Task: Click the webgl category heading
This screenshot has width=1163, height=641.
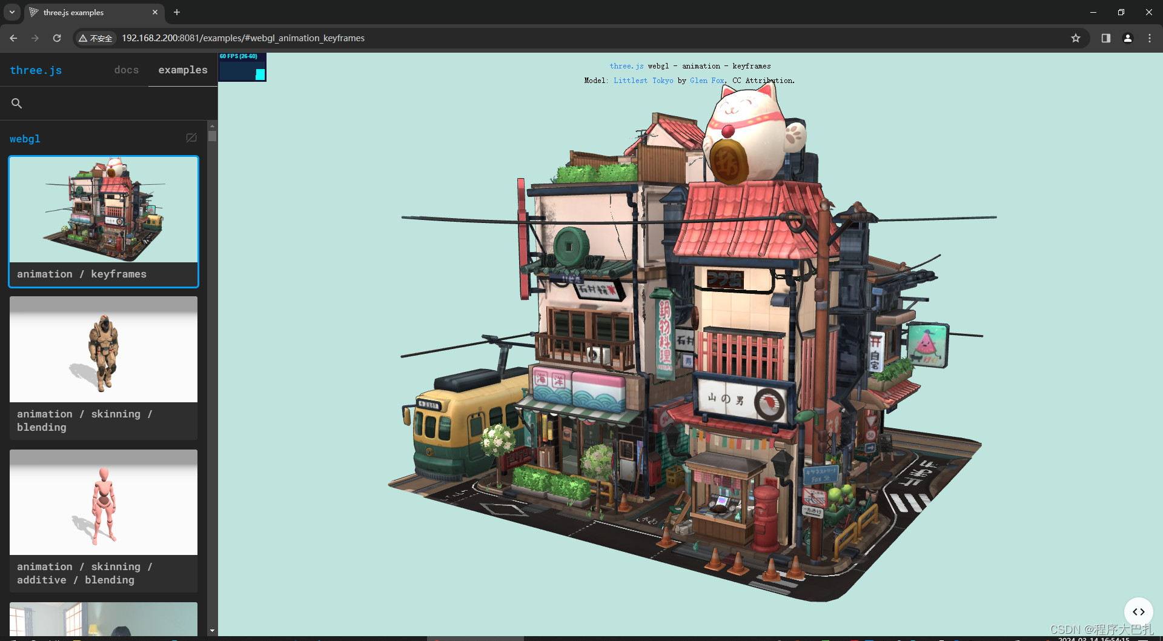Action: 25,139
